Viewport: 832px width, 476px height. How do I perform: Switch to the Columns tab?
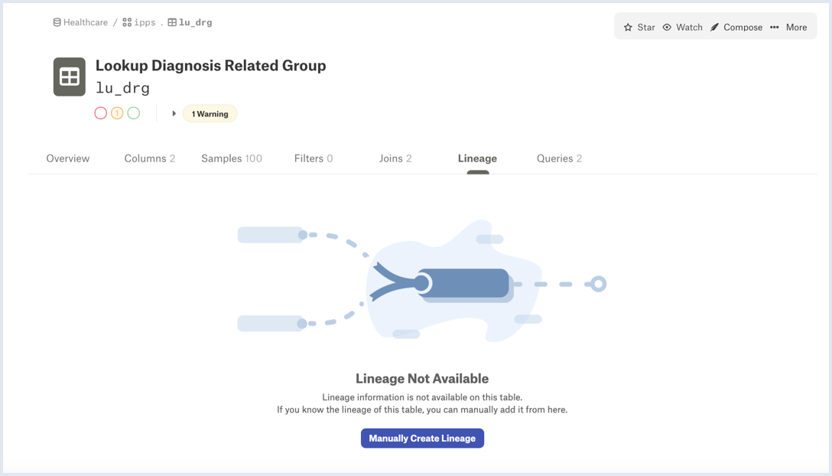click(x=150, y=158)
